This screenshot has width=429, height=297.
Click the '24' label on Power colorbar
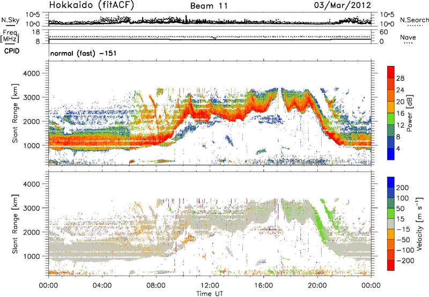pos(400,90)
